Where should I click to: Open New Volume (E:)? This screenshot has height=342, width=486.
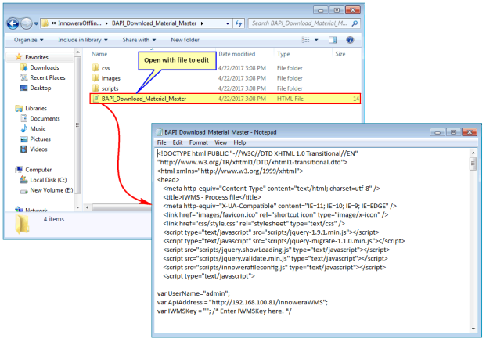46,190
